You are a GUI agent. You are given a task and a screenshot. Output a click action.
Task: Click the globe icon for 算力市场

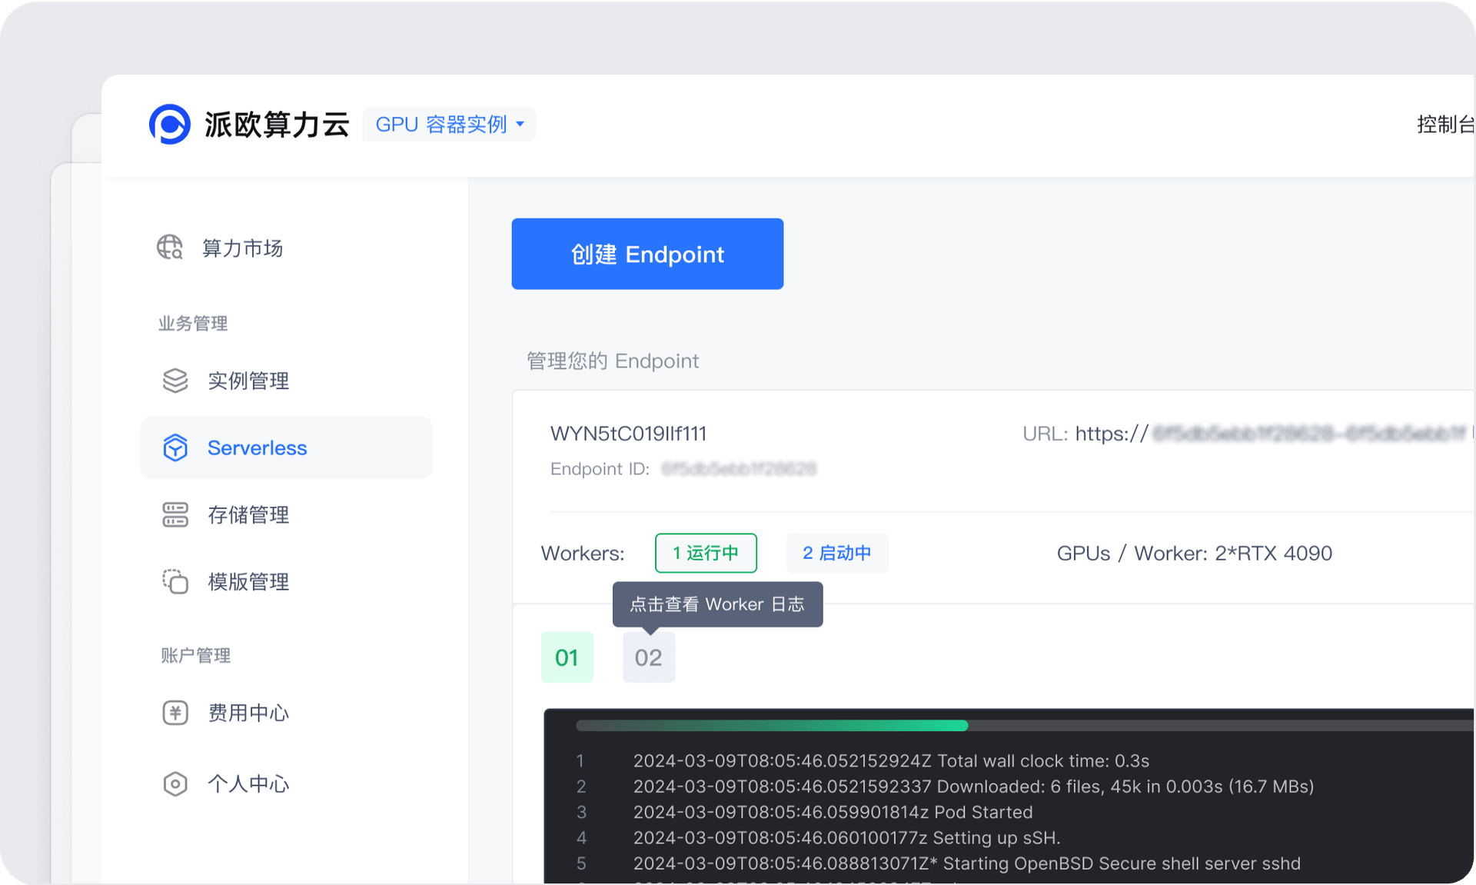(x=170, y=248)
